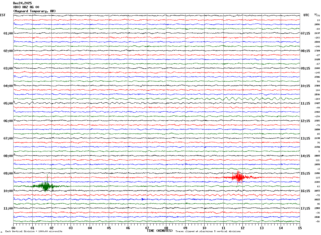Click the small blue spike near minute 7
This screenshot has width=321, height=235.
143,199
